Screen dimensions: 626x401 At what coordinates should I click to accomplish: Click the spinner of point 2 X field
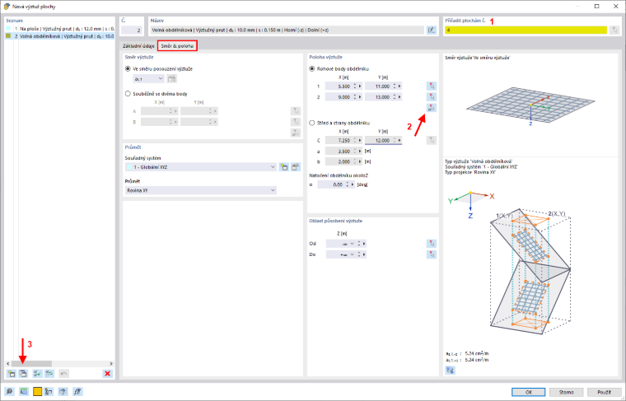[x=355, y=97]
